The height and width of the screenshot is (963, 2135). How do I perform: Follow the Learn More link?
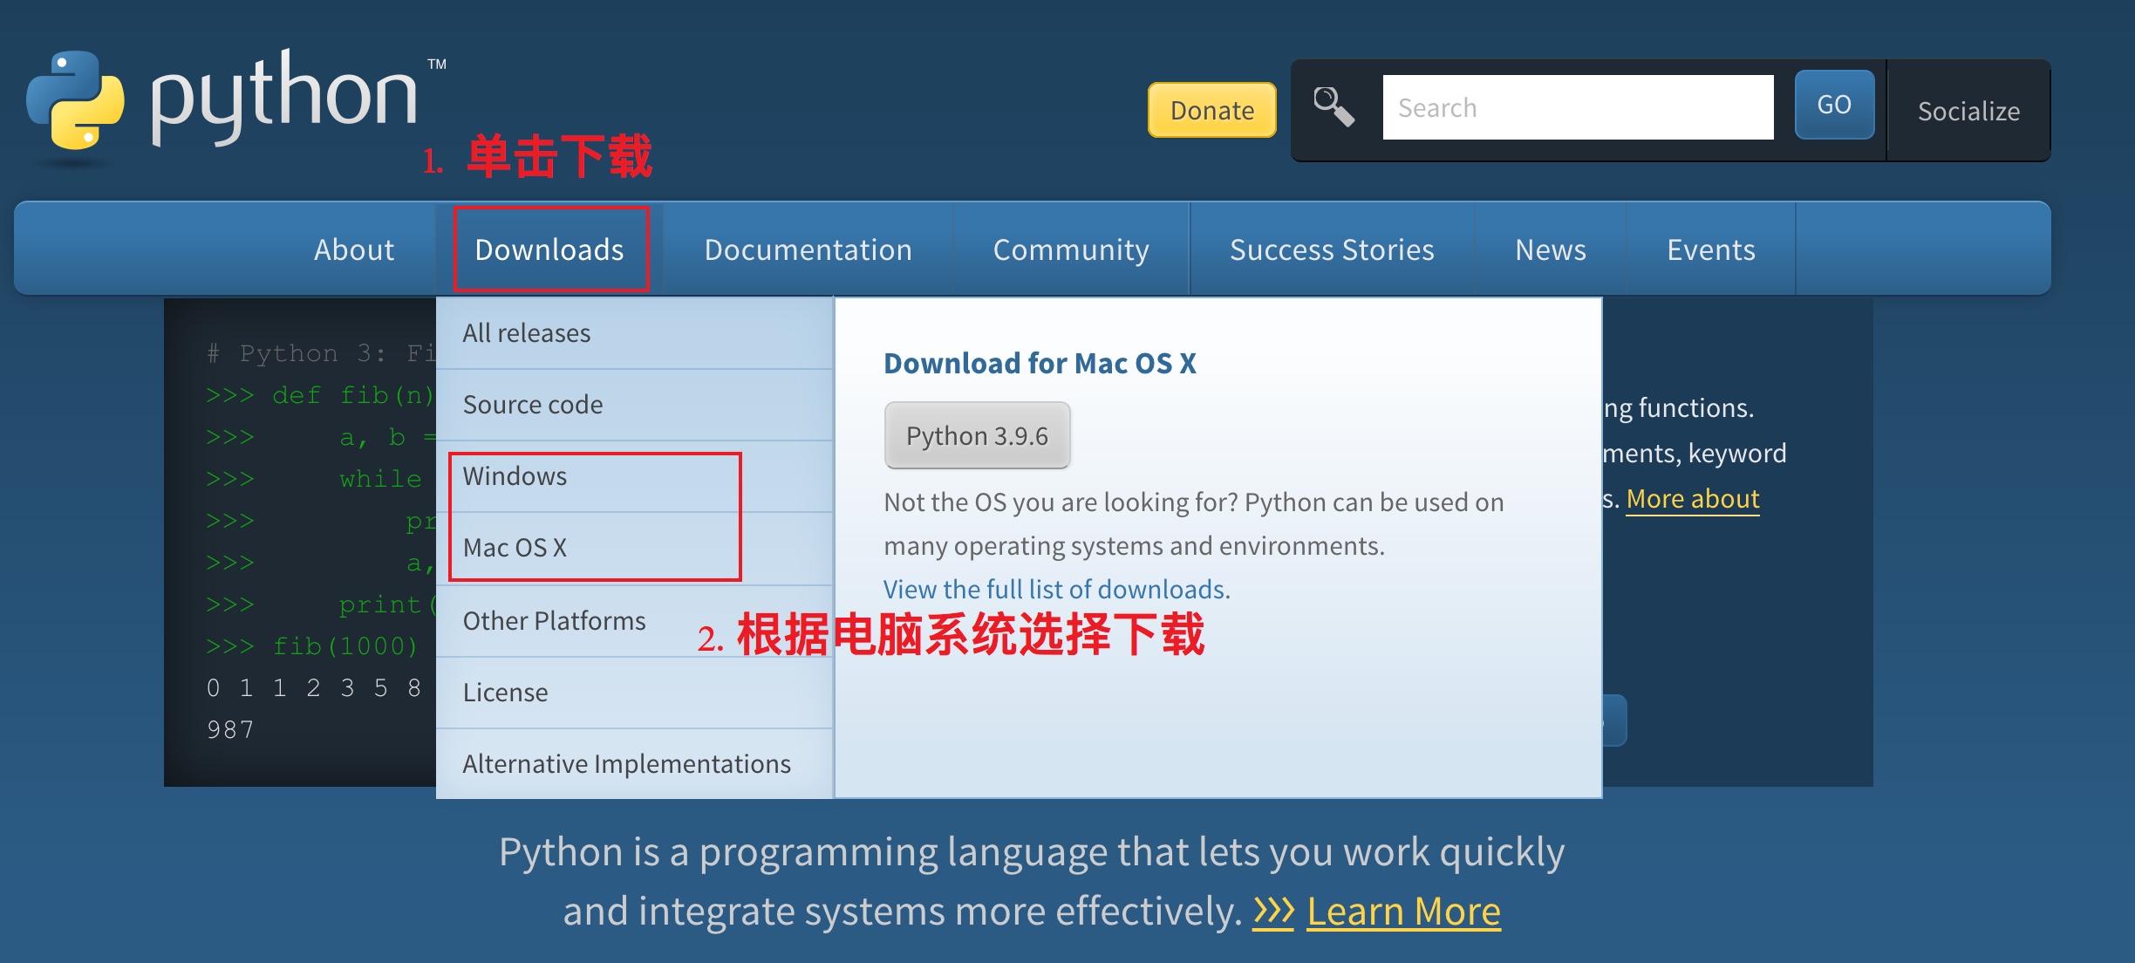[1402, 912]
